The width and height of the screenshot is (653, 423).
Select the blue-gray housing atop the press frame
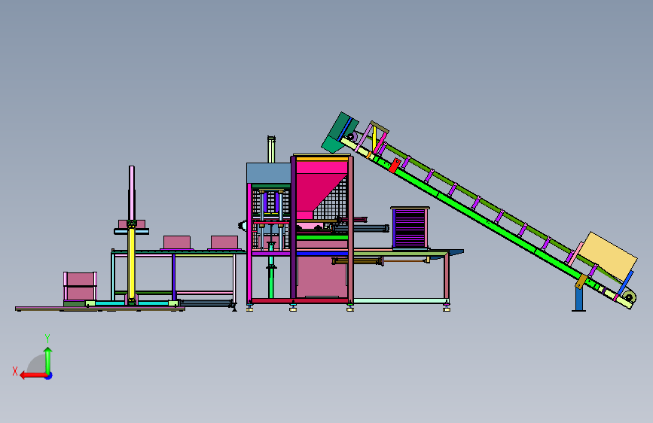(269, 173)
